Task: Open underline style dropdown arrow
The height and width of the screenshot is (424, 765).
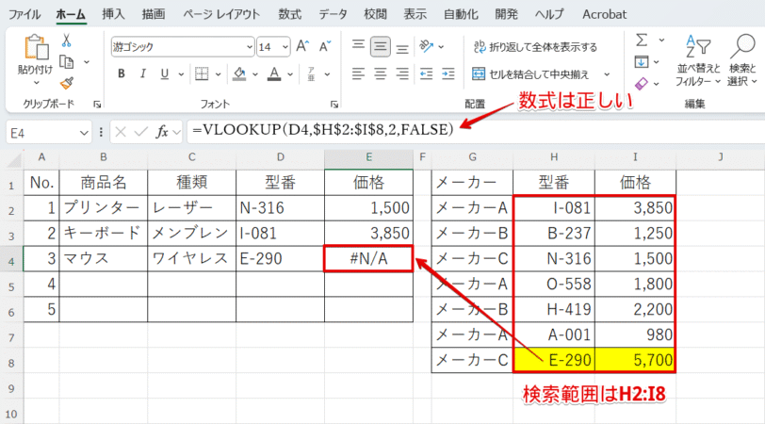Action: [181, 74]
